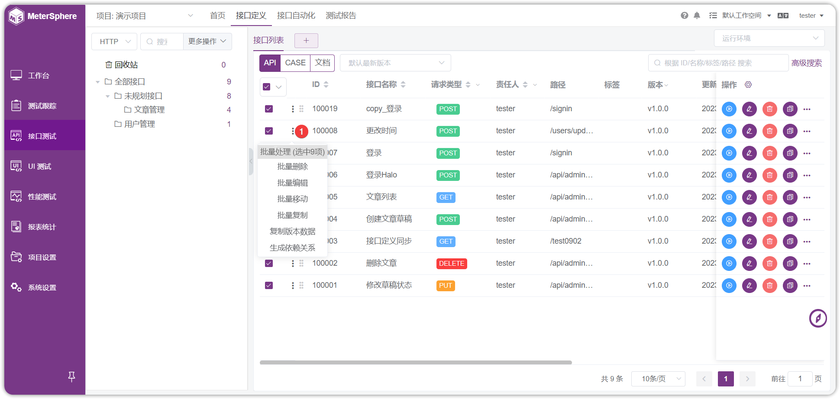Collapse the left module tree panel
840x399 pixels.
coord(251,161)
